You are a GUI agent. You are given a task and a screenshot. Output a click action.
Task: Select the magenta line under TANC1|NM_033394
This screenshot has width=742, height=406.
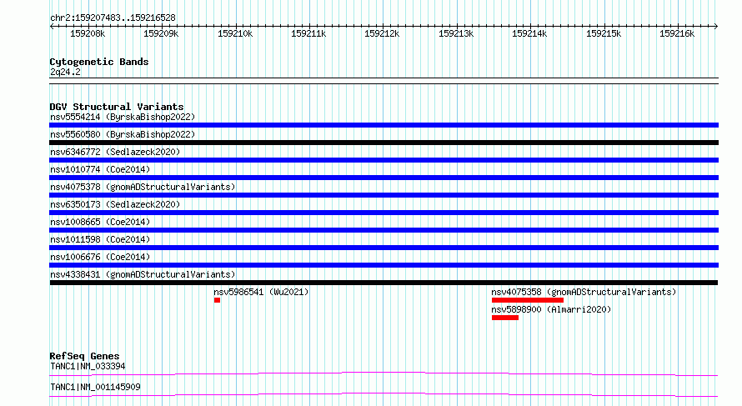384,374
